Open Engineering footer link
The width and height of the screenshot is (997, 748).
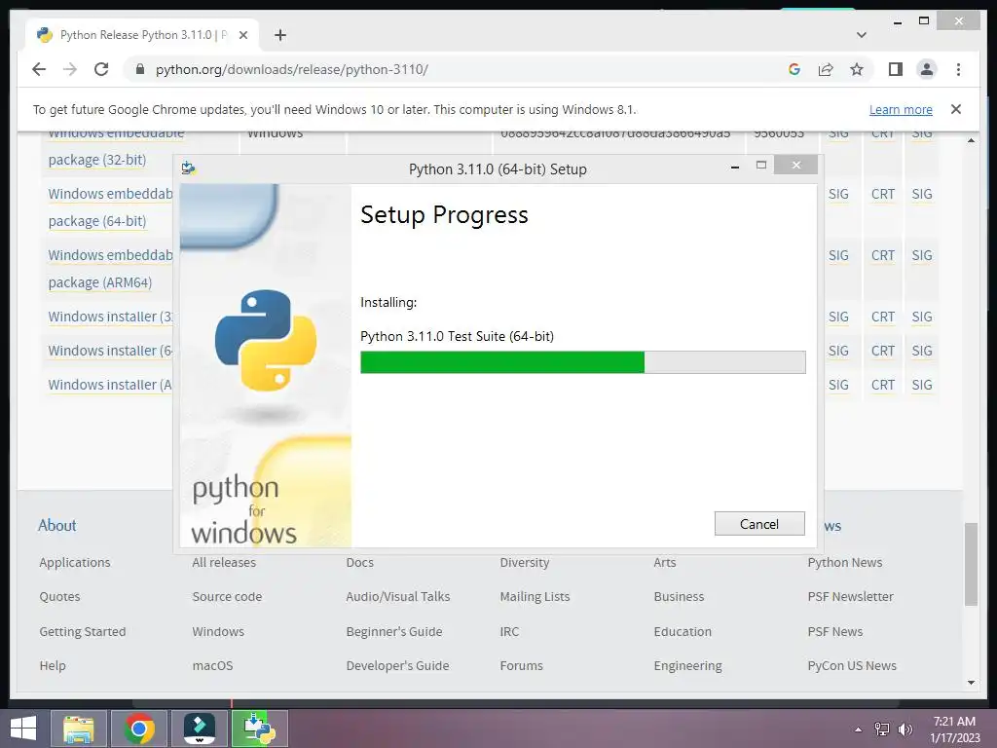(688, 665)
